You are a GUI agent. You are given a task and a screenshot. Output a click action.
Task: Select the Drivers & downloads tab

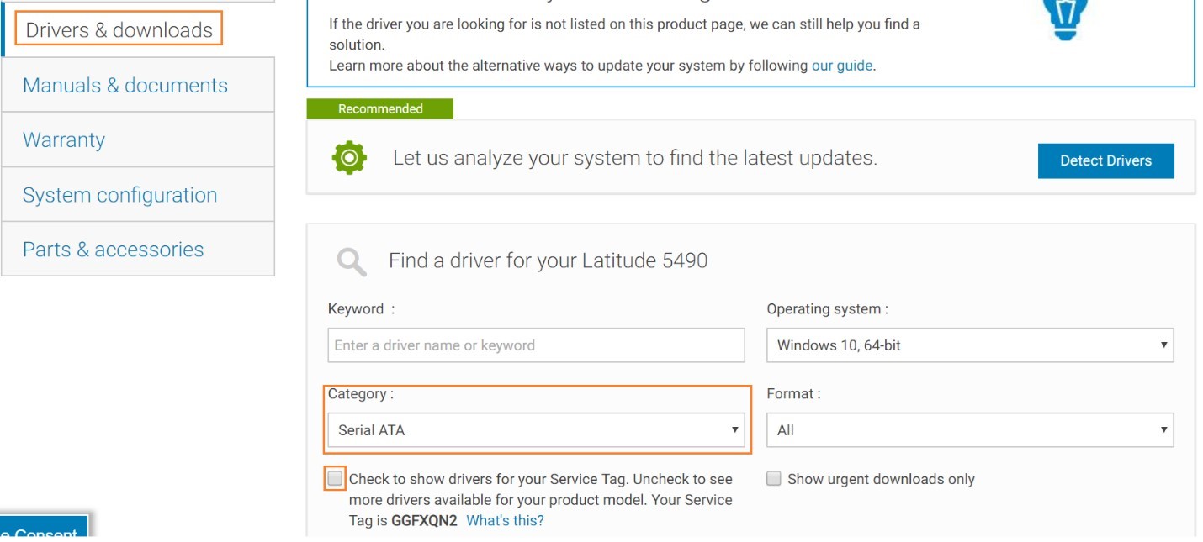(x=119, y=30)
